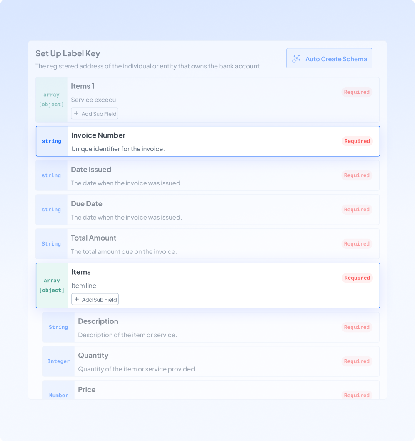The height and width of the screenshot is (441, 415).
Task: Toggle Required badge for Date Issued
Action: click(357, 175)
